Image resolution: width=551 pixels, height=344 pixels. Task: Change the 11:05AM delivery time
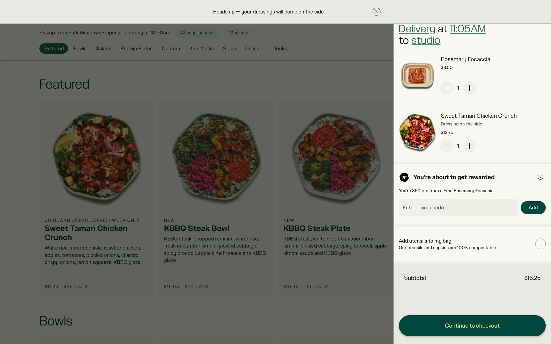coord(467,29)
